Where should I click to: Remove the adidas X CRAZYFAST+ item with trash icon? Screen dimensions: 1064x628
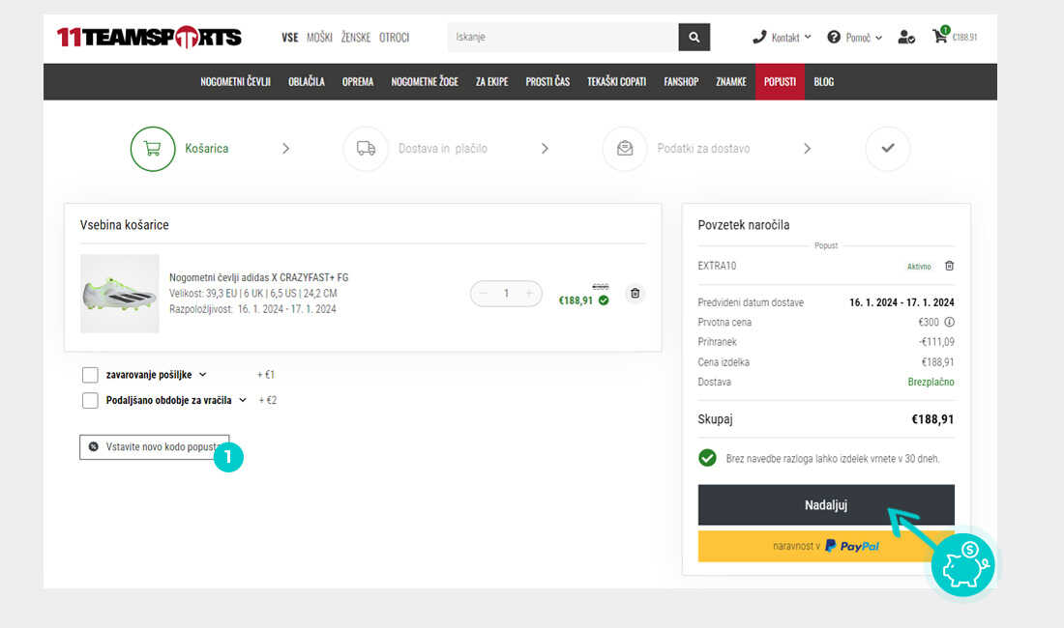(635, 294)
